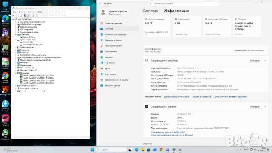The height and width of the screenshot is (153, 272).
Task: Open the TechPowerUp GPU-Z desktop shortcut
Action: click(5, 49)
